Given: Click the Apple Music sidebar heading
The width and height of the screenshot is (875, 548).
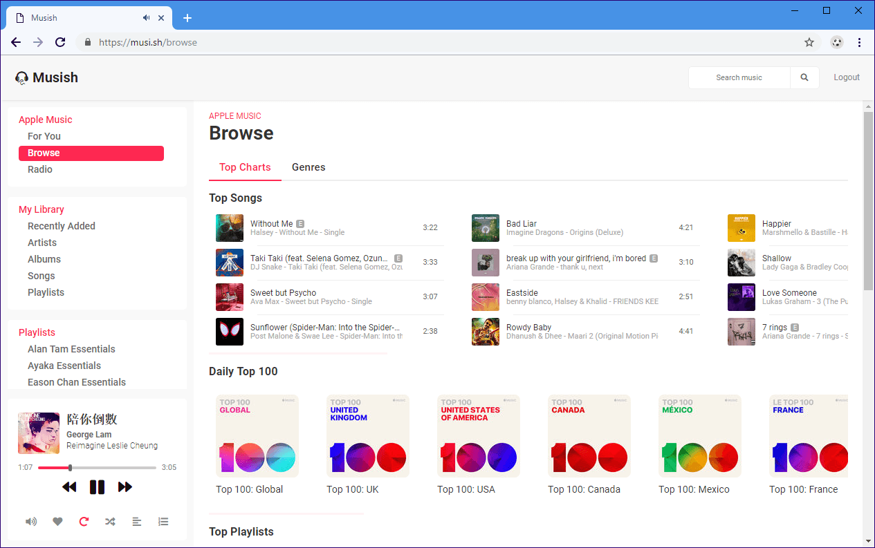Looking at the screenshot, I should pos(46,120).
